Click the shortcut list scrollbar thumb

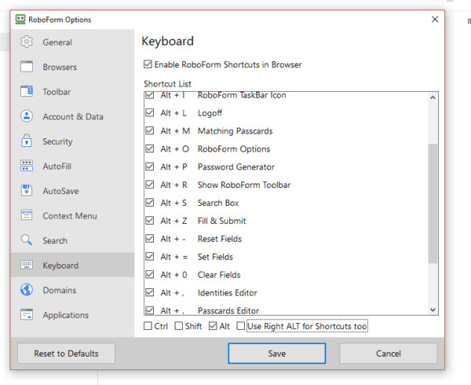[x=433, y=203]
